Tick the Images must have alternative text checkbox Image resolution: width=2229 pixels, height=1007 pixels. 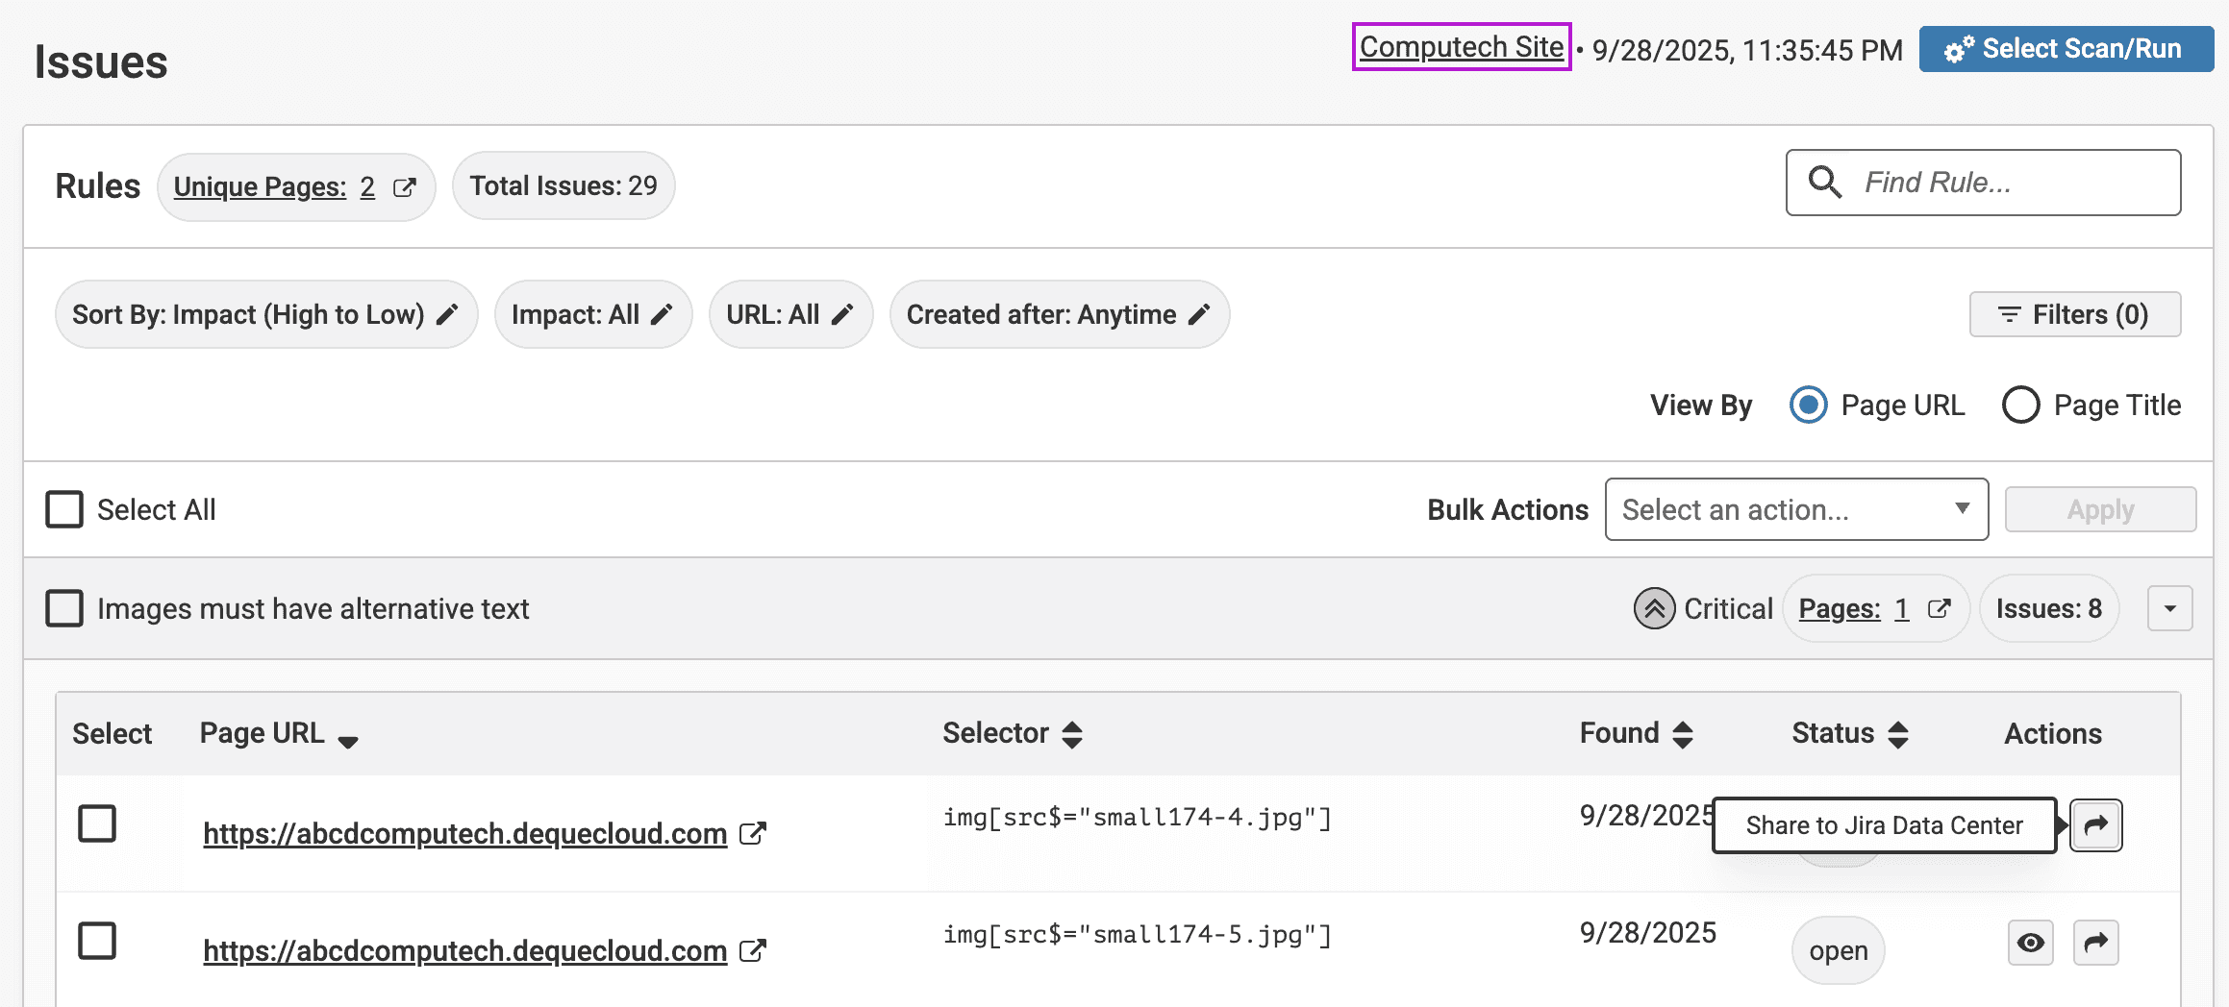[64, 609]
